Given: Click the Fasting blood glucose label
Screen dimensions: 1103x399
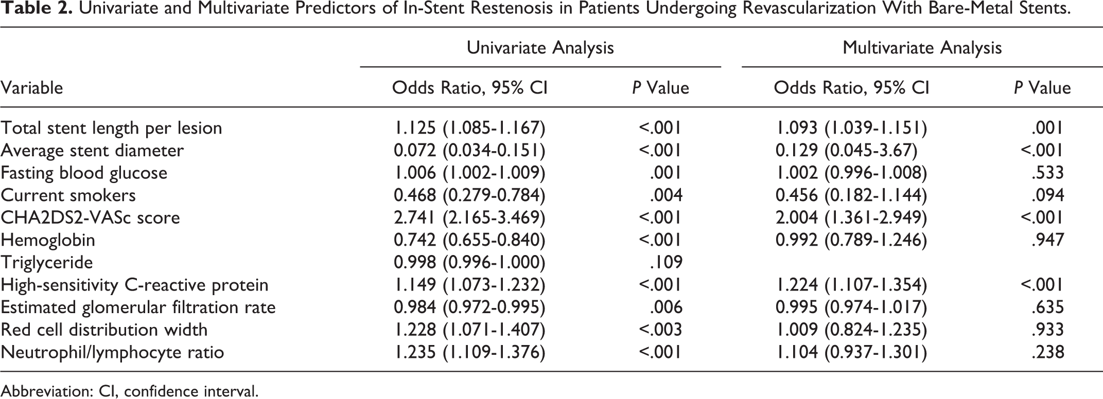Looking at the screenshot, I should (x=84, y=173).
